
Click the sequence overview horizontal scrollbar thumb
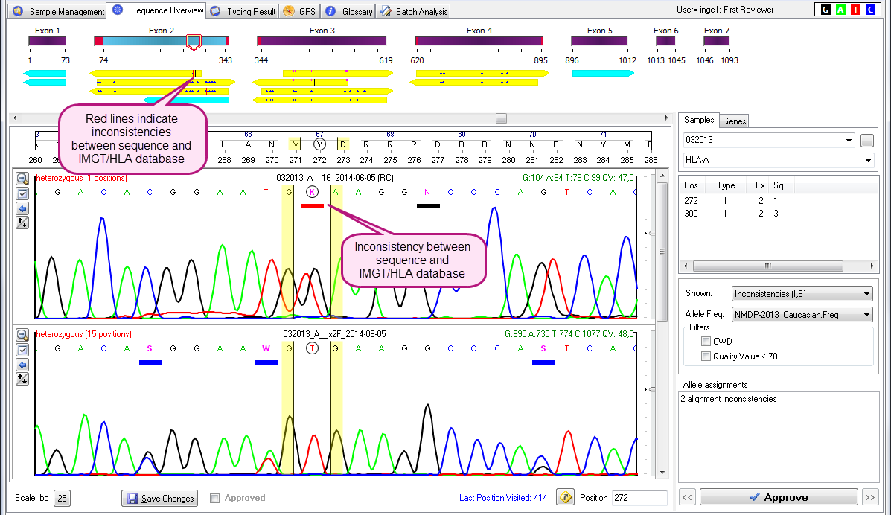coord(501,118)
